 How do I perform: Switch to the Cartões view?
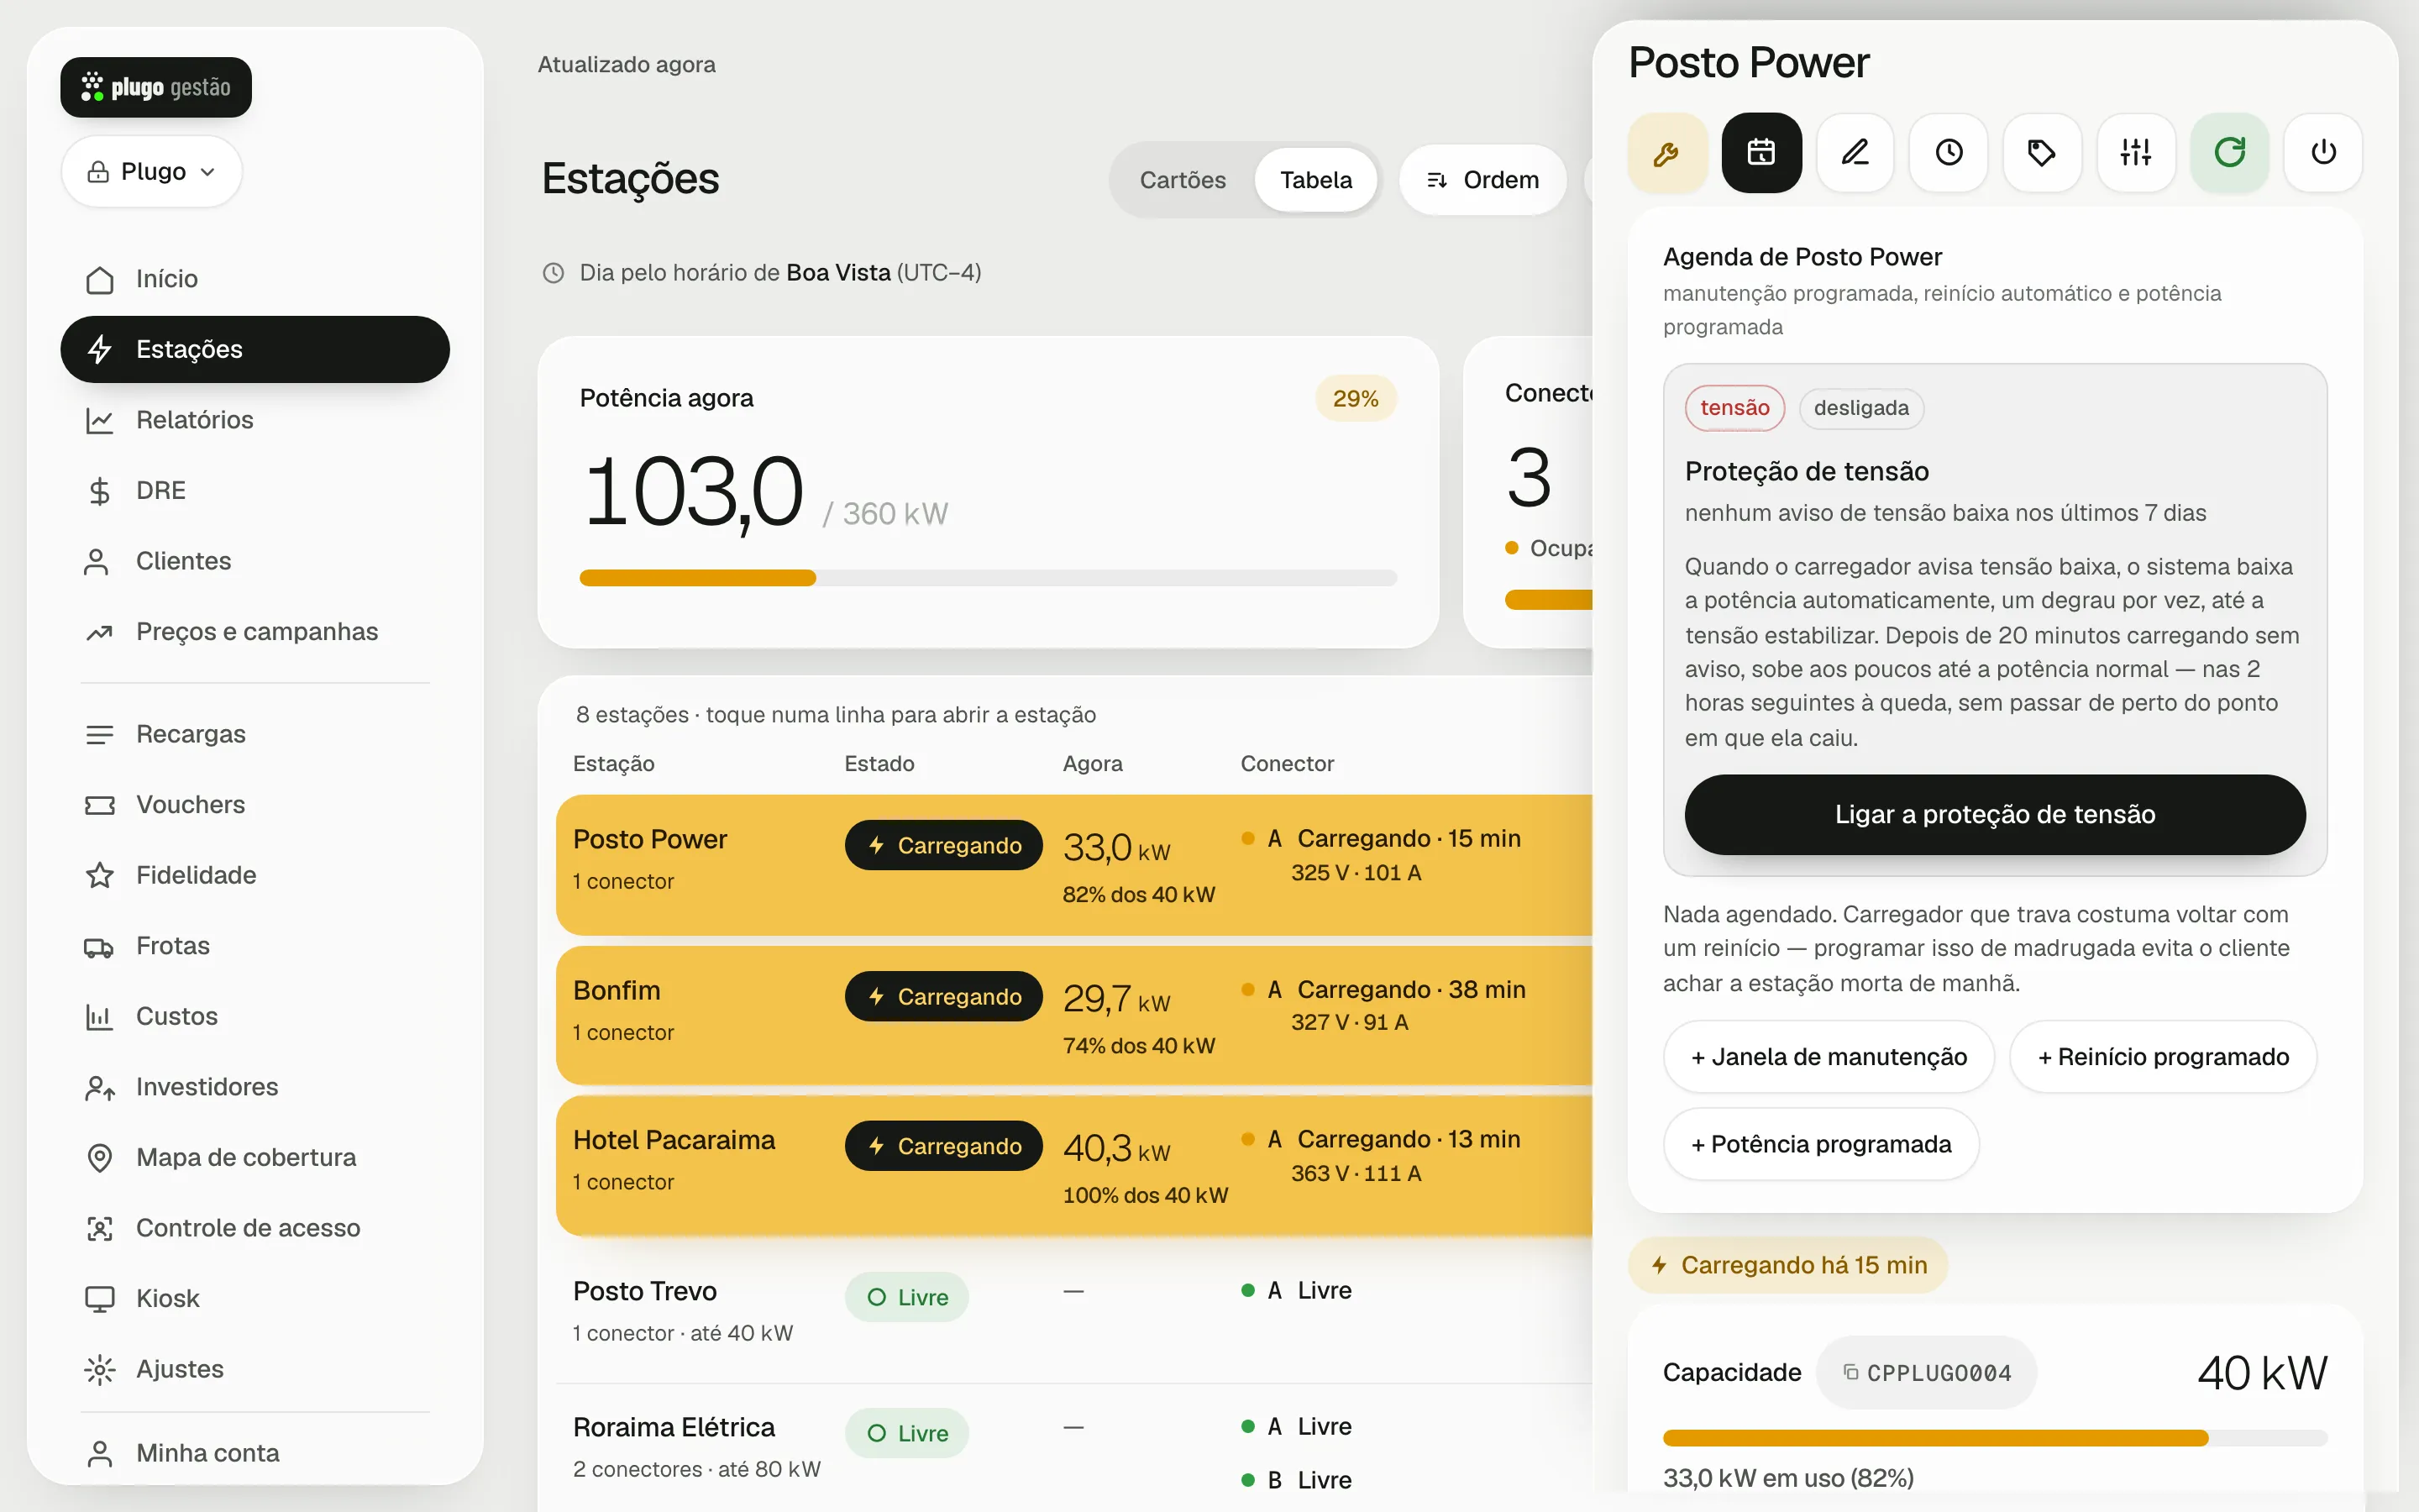(1183, 180)
